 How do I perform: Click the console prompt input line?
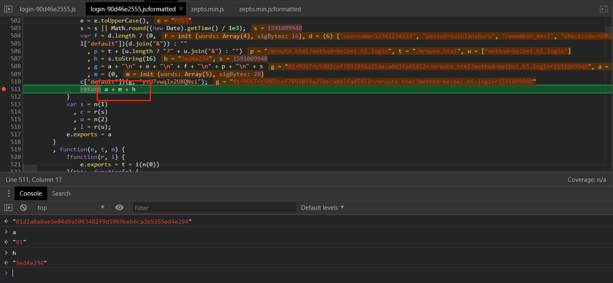[309, 273]
